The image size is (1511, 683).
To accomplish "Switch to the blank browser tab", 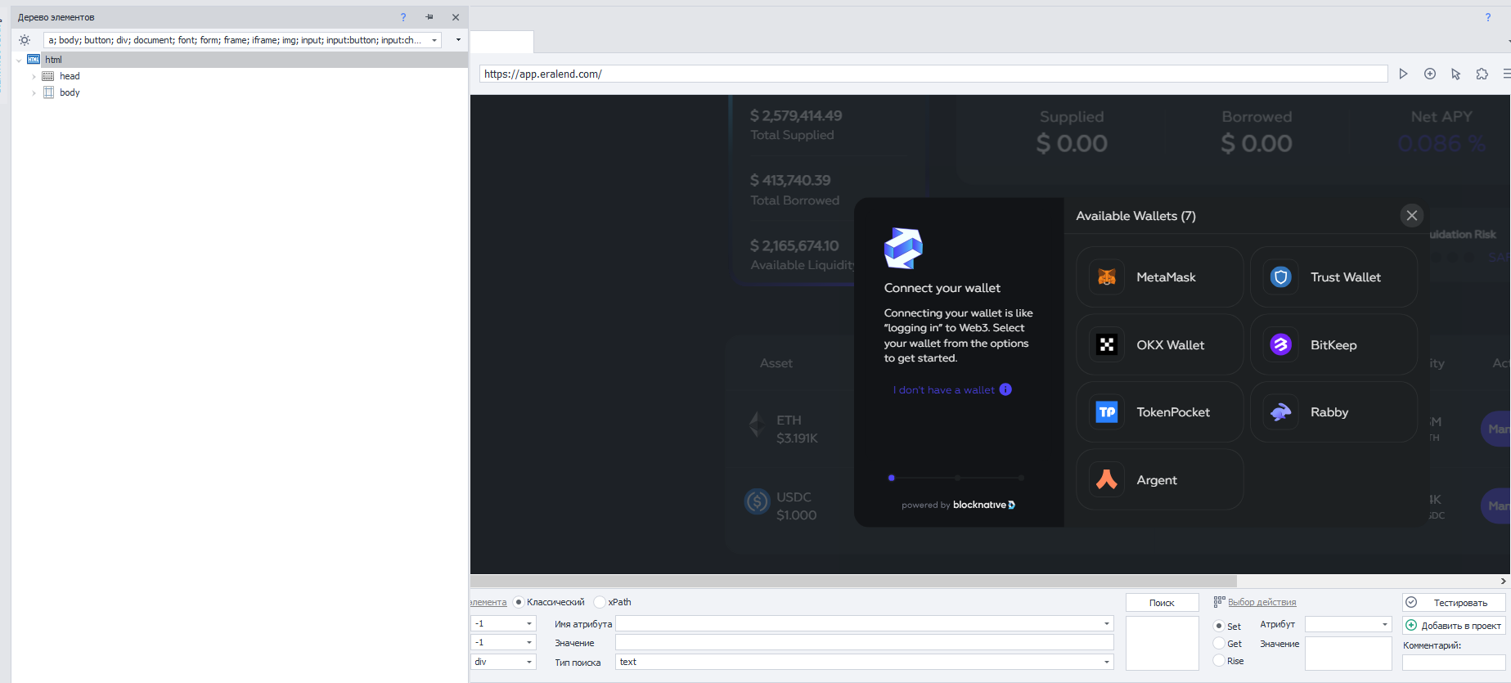I will point(502,42).
